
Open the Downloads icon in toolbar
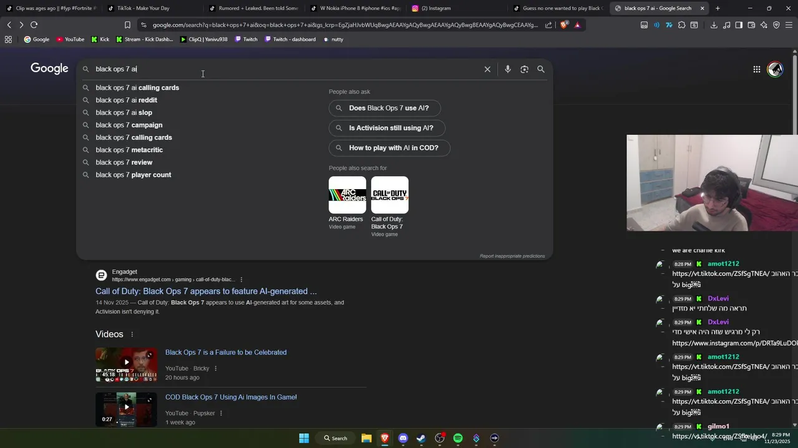point(714,25)
